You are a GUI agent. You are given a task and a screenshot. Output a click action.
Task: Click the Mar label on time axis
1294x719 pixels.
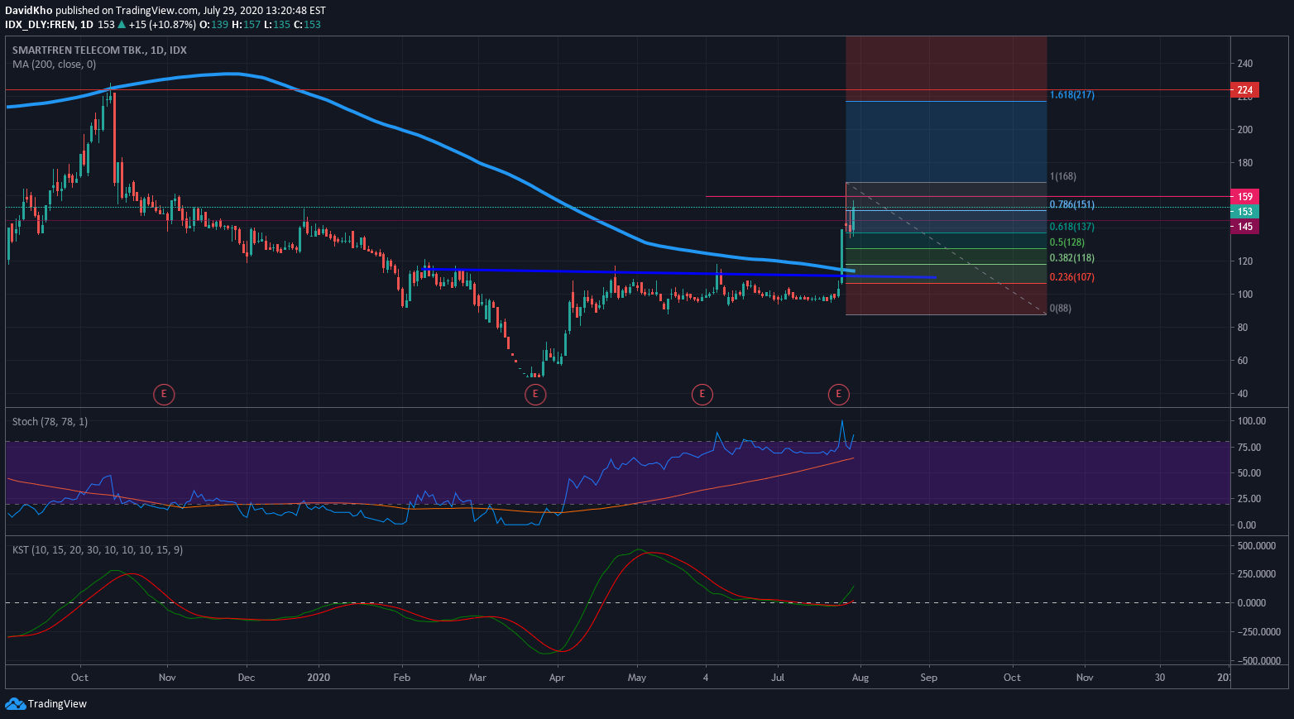pyautogui.click(x=477, y=678)
